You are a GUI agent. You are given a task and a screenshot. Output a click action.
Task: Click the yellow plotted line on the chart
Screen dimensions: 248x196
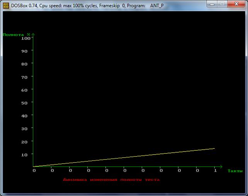124,157
